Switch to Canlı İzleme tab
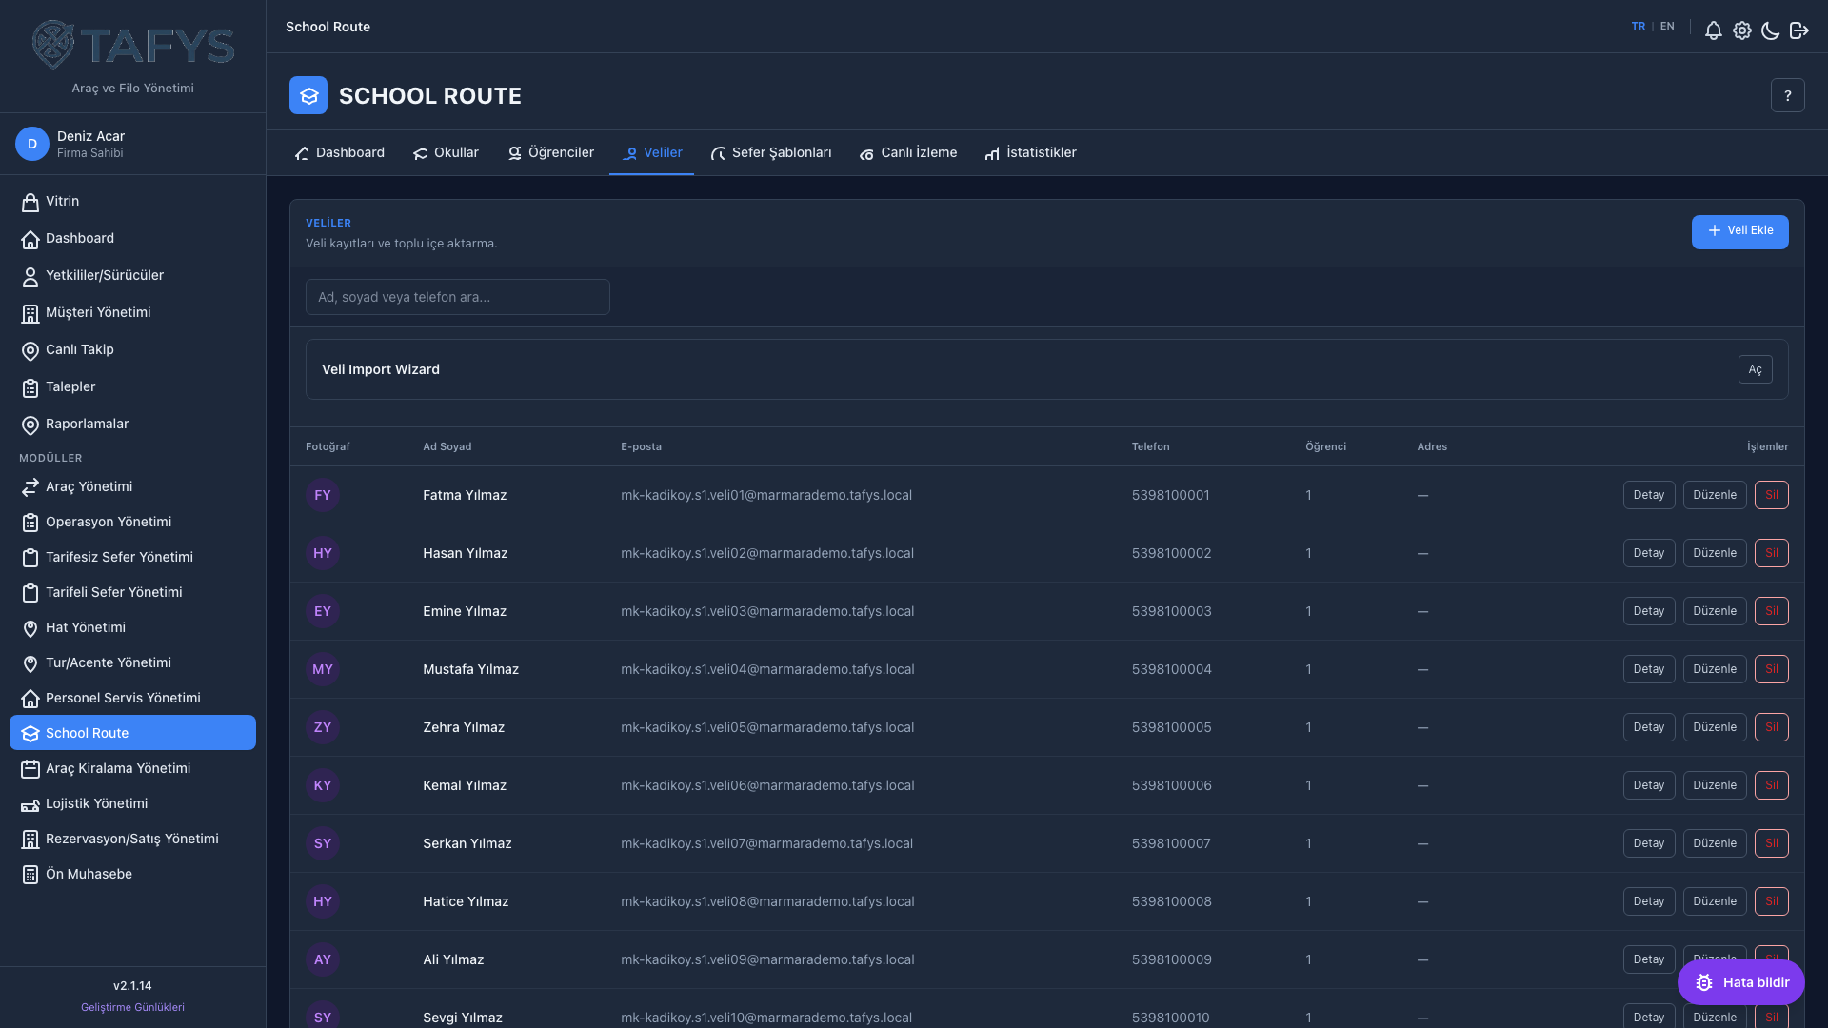 point(908,153)
